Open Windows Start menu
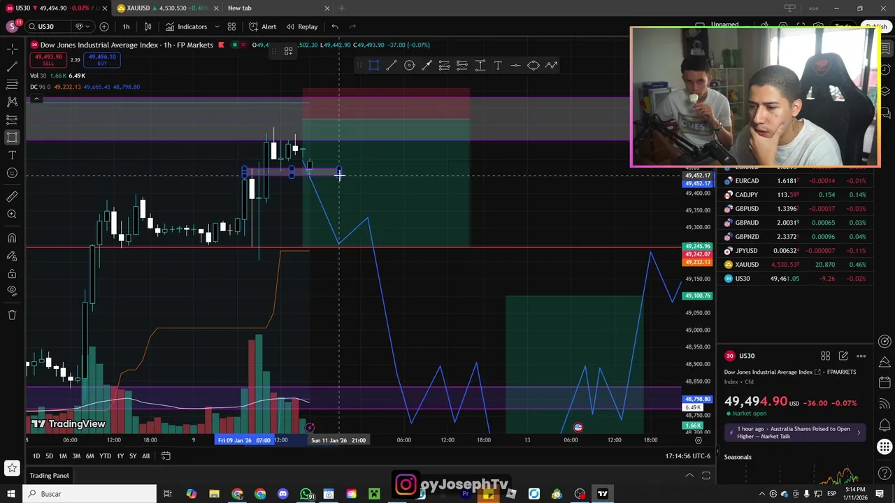The height and width of the screenshot is (503, 895). click(10, 494)
